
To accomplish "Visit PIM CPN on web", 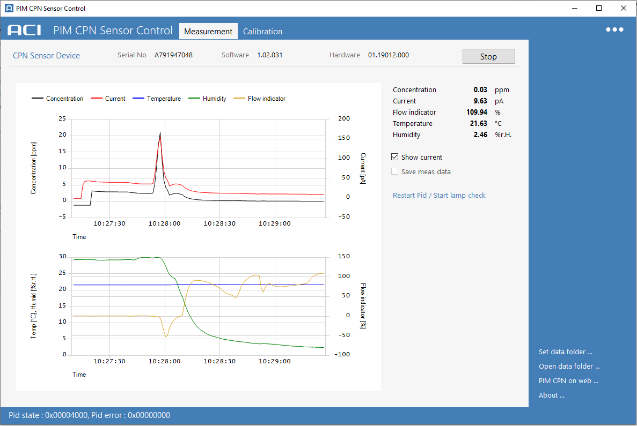I will click(x=568, y=380).
